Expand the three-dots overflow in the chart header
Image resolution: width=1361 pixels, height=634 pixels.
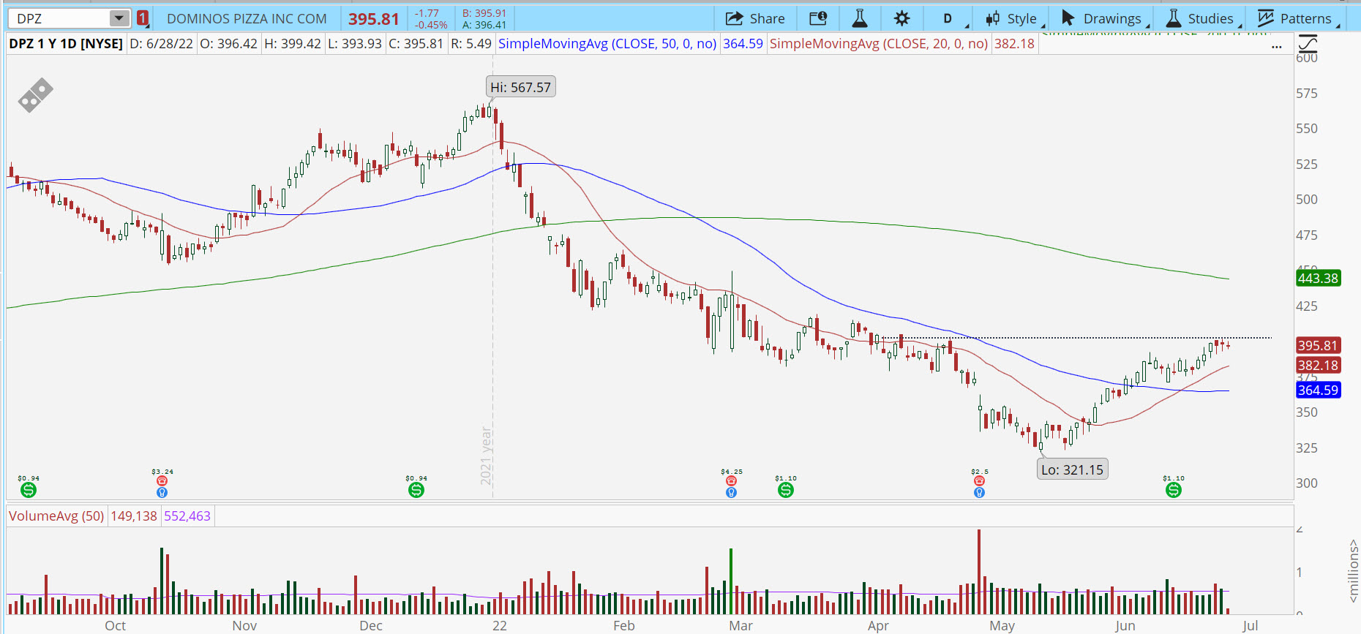click(x=1277, y=46)
